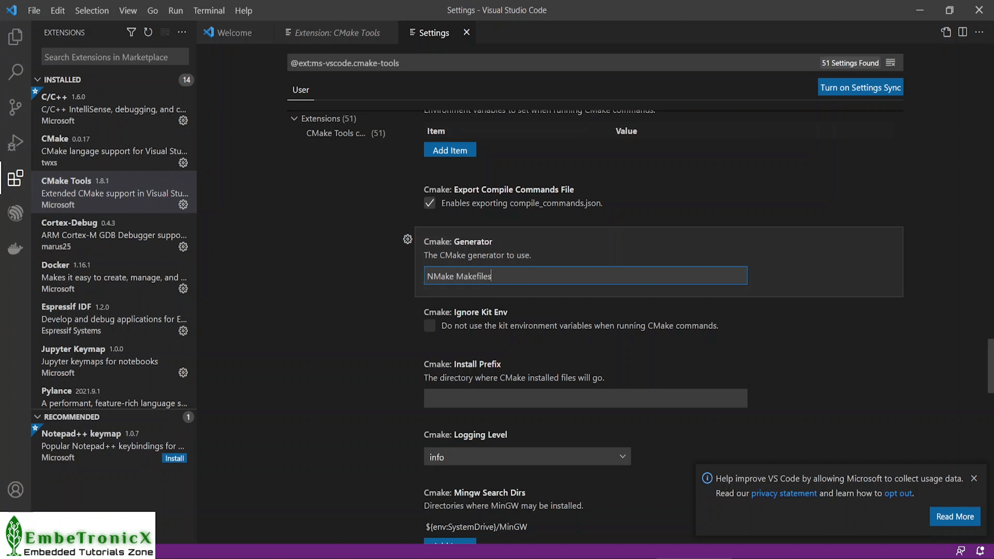
Task: Click Turn on Settings Sync button
Action: point(860,87)
